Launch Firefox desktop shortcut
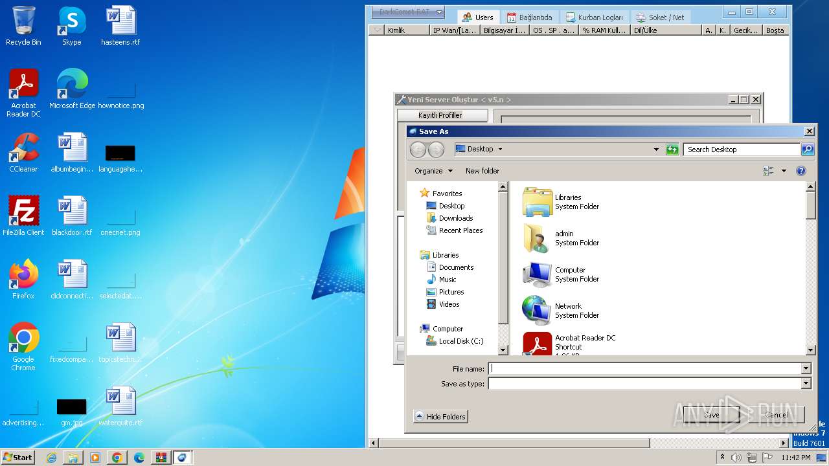This screenshot has height=466, width=829. (23, 280)
